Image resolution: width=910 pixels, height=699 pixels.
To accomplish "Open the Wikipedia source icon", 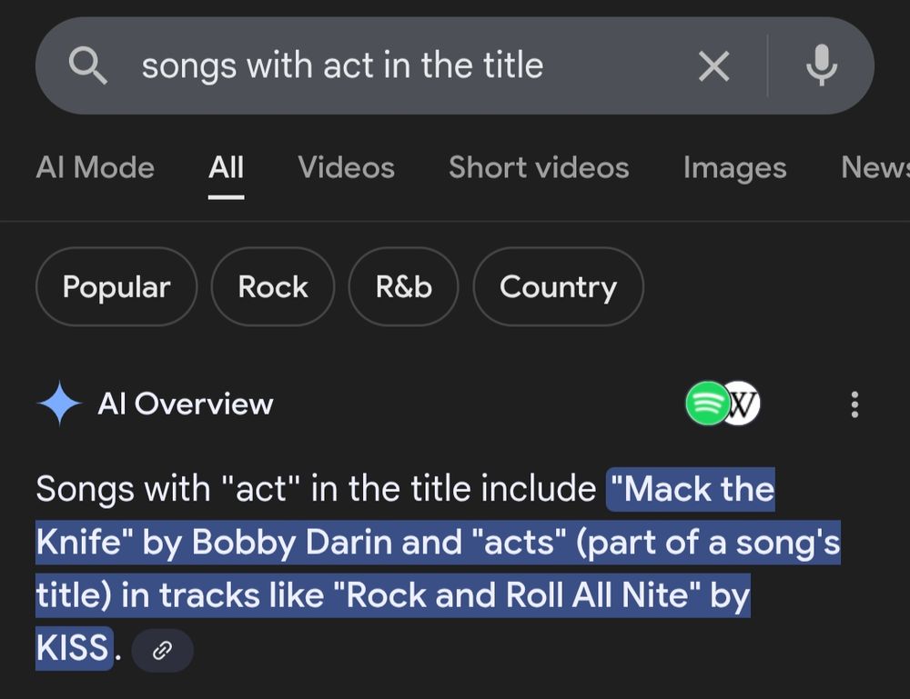I will [743, 404].
